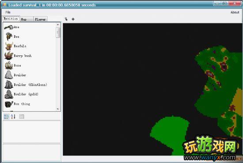Sort properties alphabetically
Screen dimensions: 243x163
[13, 117]
